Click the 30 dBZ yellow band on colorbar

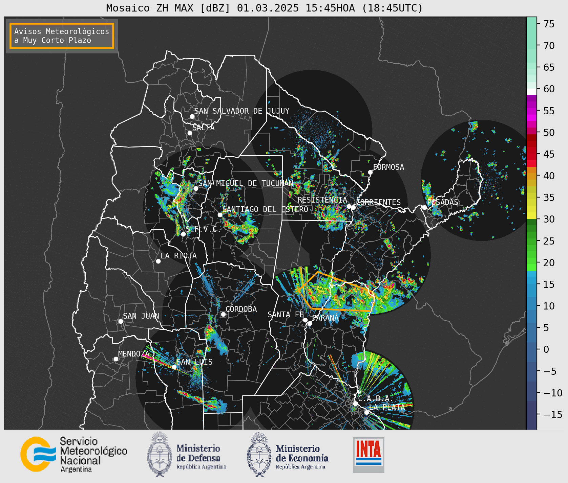pos(531,215)
